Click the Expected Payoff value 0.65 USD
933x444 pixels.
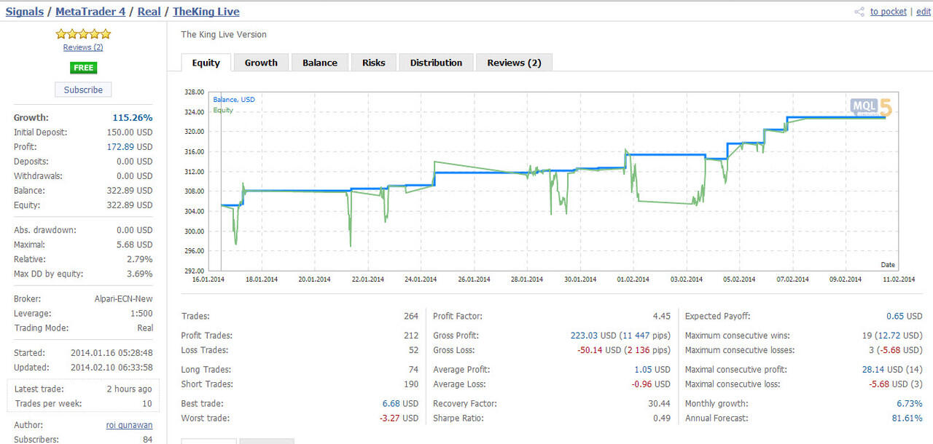[x=904, y=316]
